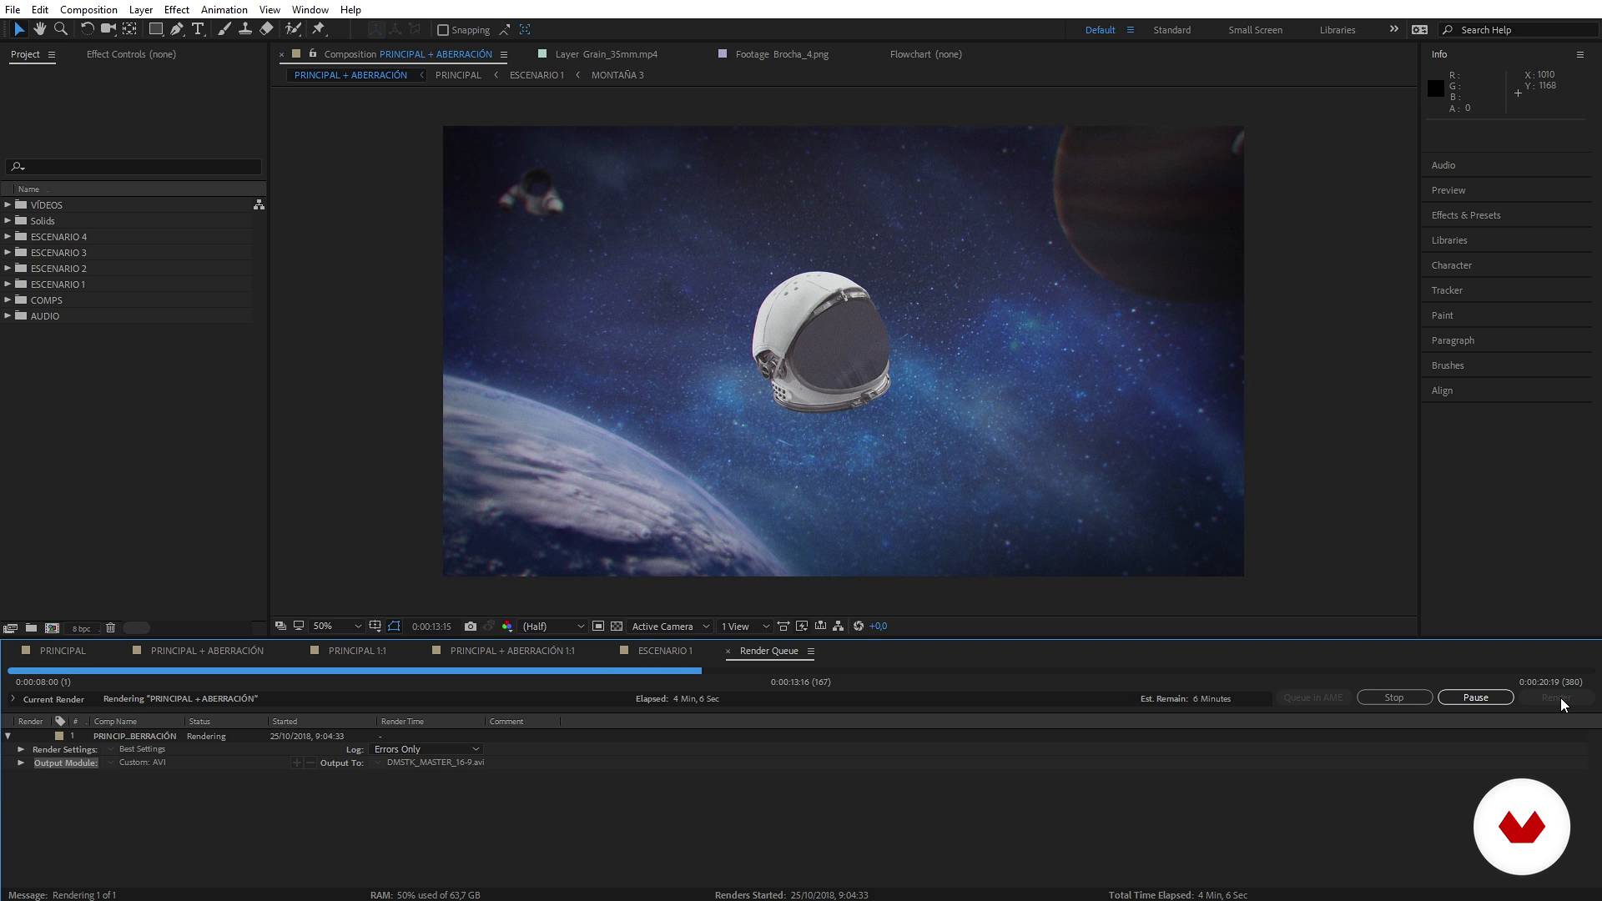Screen dimensions: 1602x901
Task: Toggle the timeline button in viewer footer
Action: [x=821, y=627]
